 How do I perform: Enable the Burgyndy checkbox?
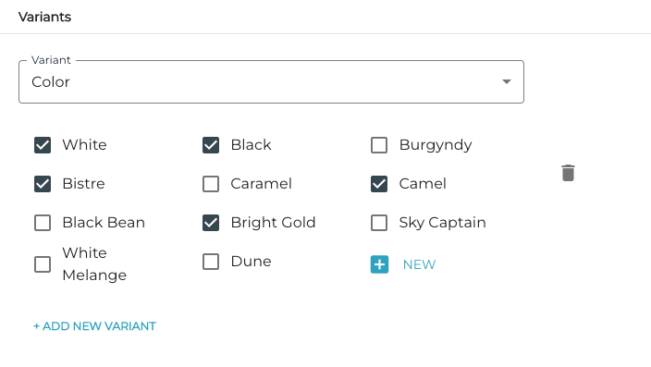click(379, 145)
